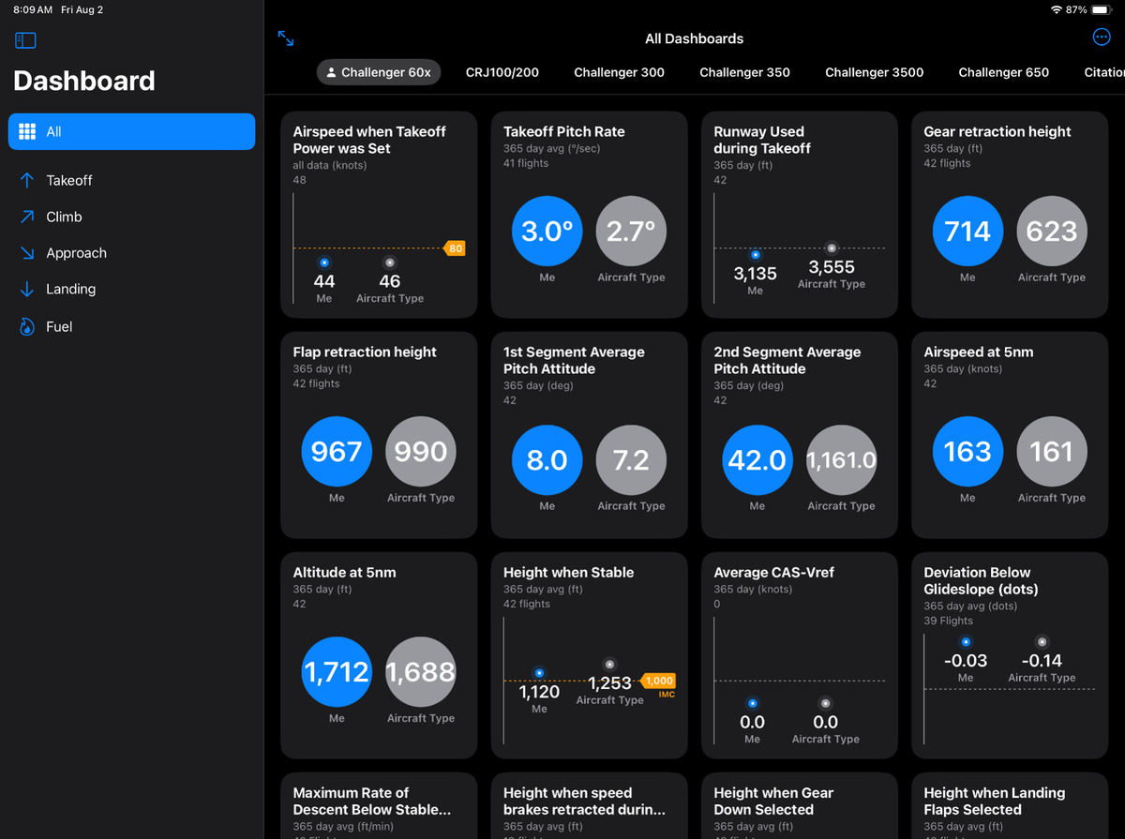Tap the blue expand arrows icon
The image size is (1125, 839).
(x=284, y=38)
